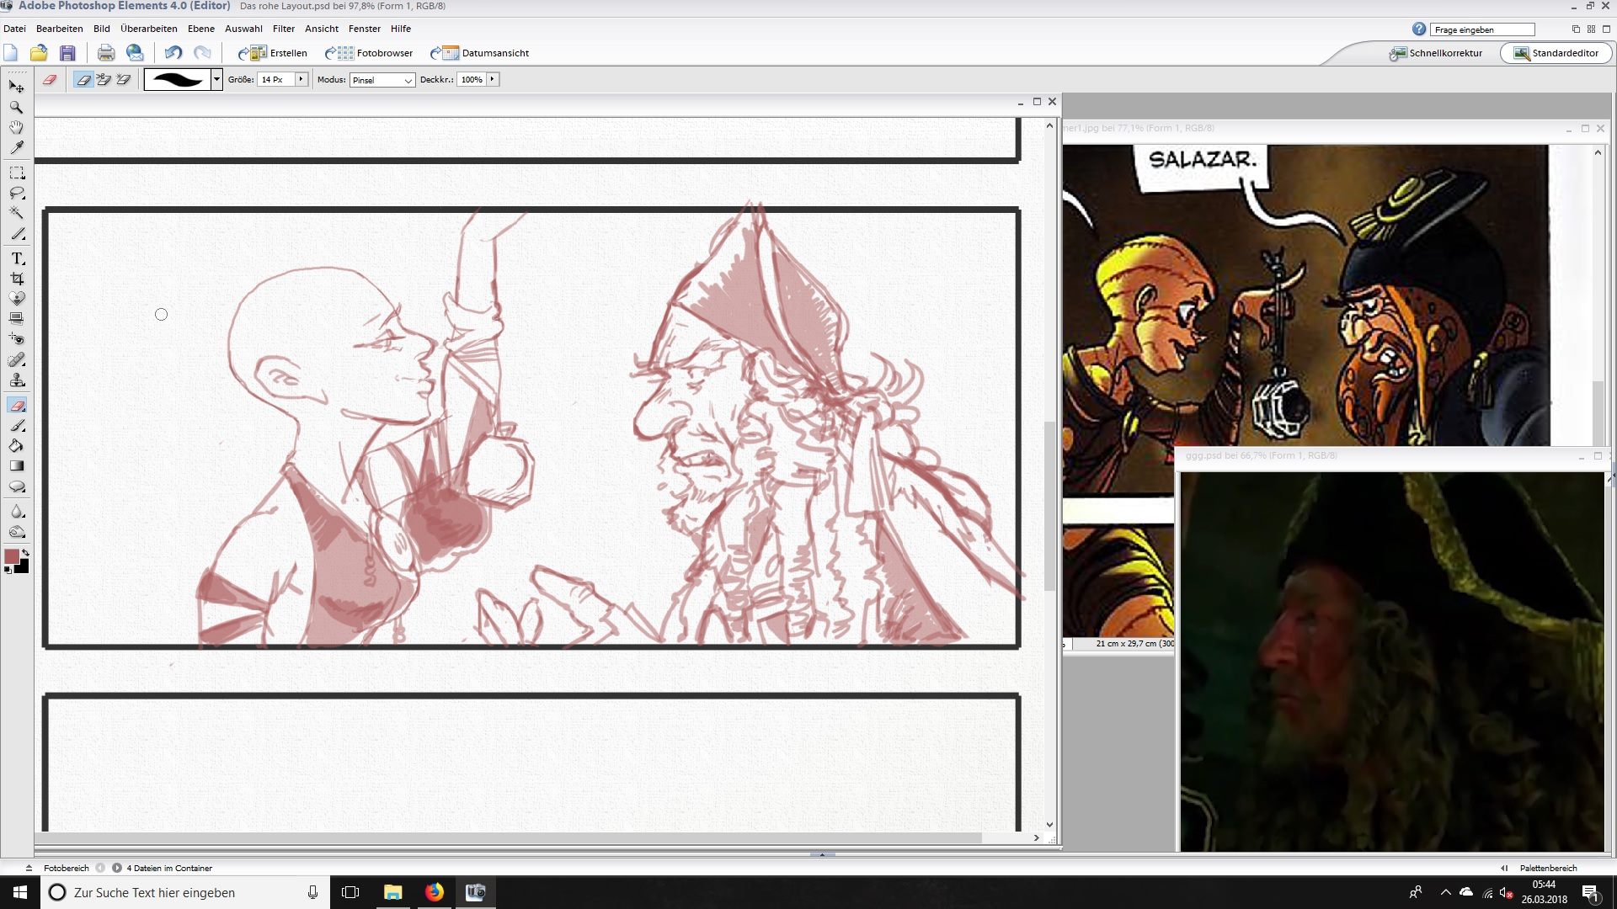Screen dimensions: 1617x909
Task: Open the brush preset picker dropdown
Action: (216, 79)
